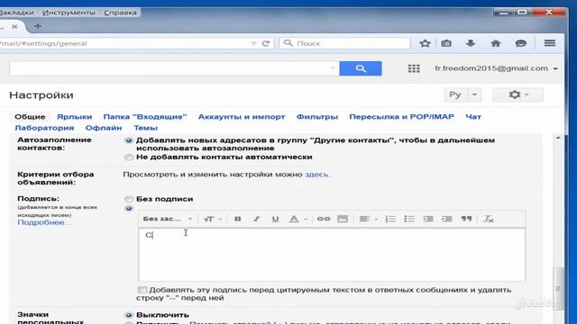Decrease indent in signature
This screenshot has width=577, height=324.
tap(428, 219)
